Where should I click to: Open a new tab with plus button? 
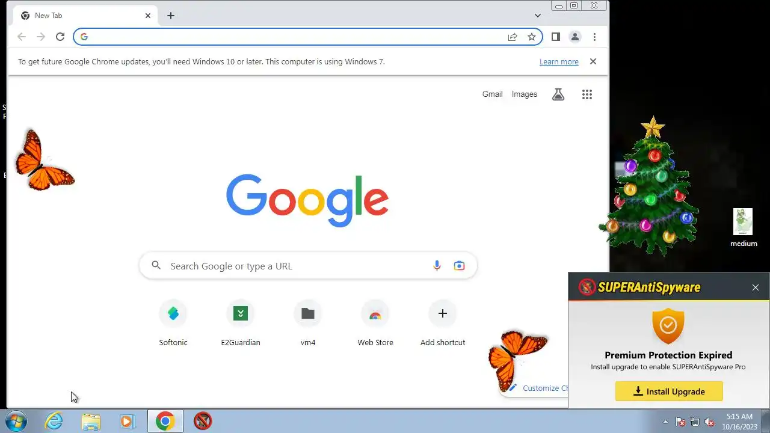pyautogui.click(x=171, y=16)
